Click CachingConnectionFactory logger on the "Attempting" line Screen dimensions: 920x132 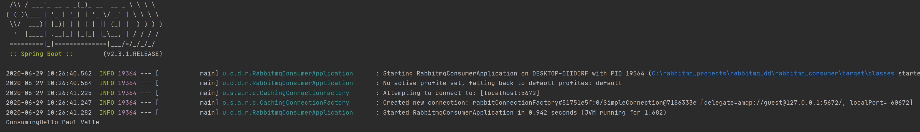[x=285, y=93]
